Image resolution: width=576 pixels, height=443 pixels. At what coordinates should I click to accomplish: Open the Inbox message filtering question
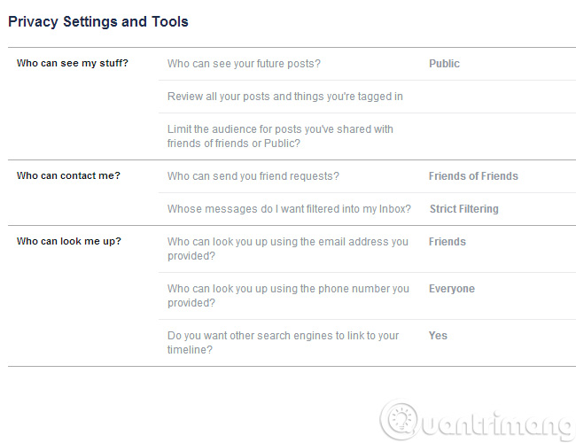point(289,209)
